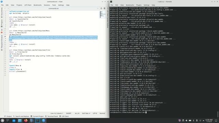Open the UTF-8 encoding dropdown
The width and height of the screenshot is (219, 123).
95,113
